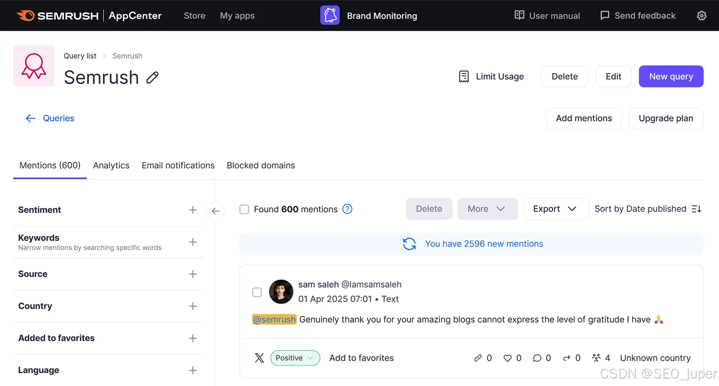The height and width of the screenshot is (386, 719).
Task: Click Add to favorites on the mention
Action: [361, 358]
